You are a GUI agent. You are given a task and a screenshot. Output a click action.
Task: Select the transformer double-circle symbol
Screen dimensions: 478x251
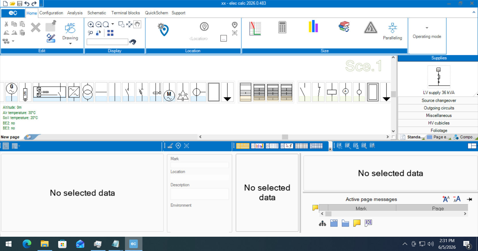coord(88,92)
